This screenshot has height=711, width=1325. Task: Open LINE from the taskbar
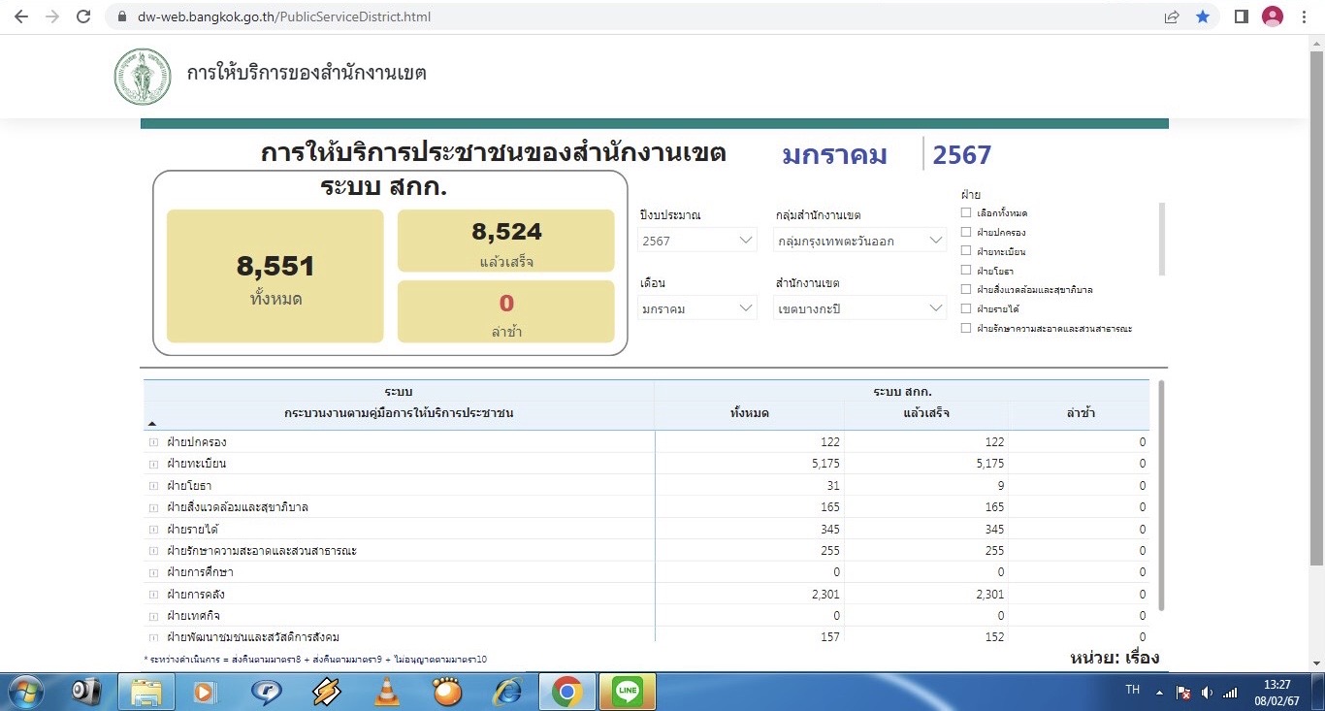(628, 692)
